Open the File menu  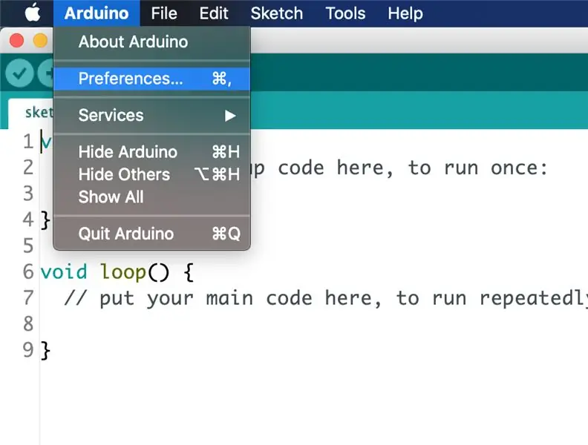pyautogui.click(x=164, y=13)
